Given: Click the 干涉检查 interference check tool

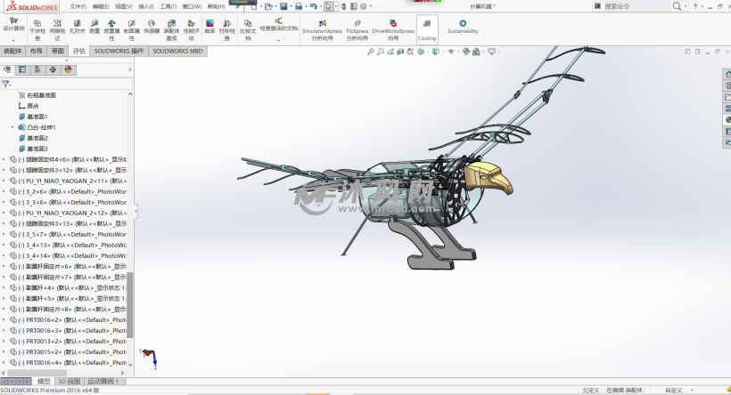Looking at the screenshot, I should click(x=37, y=28).
